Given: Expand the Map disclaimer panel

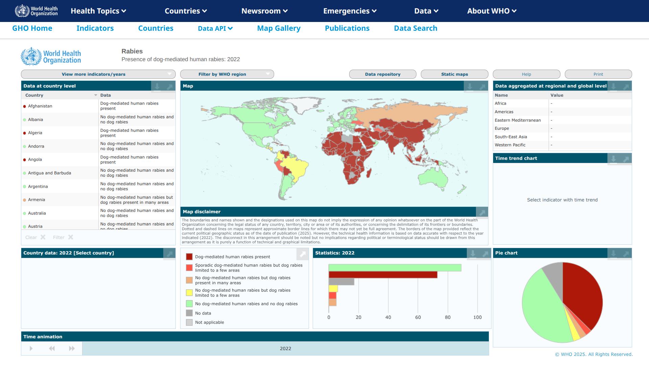Looking at the screenshot, I should tap(482, 212).
